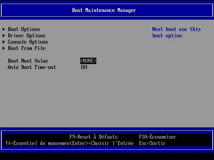The height and width of the screenshot is (160, 214).
Task: Edit the Auto Boot Time-out [0] field
Action: [84, 67]
